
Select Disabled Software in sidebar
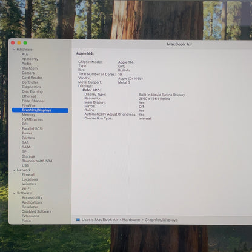click(x=36, y=211)
